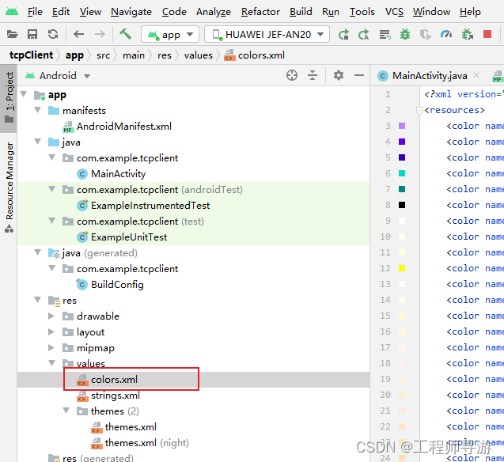Expand the drawable folder
This screenshot has height=462, width=504.
(52, 316)
